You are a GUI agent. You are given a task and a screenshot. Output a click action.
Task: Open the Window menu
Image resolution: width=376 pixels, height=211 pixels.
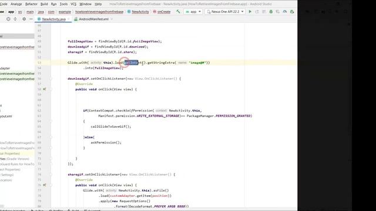85,4
